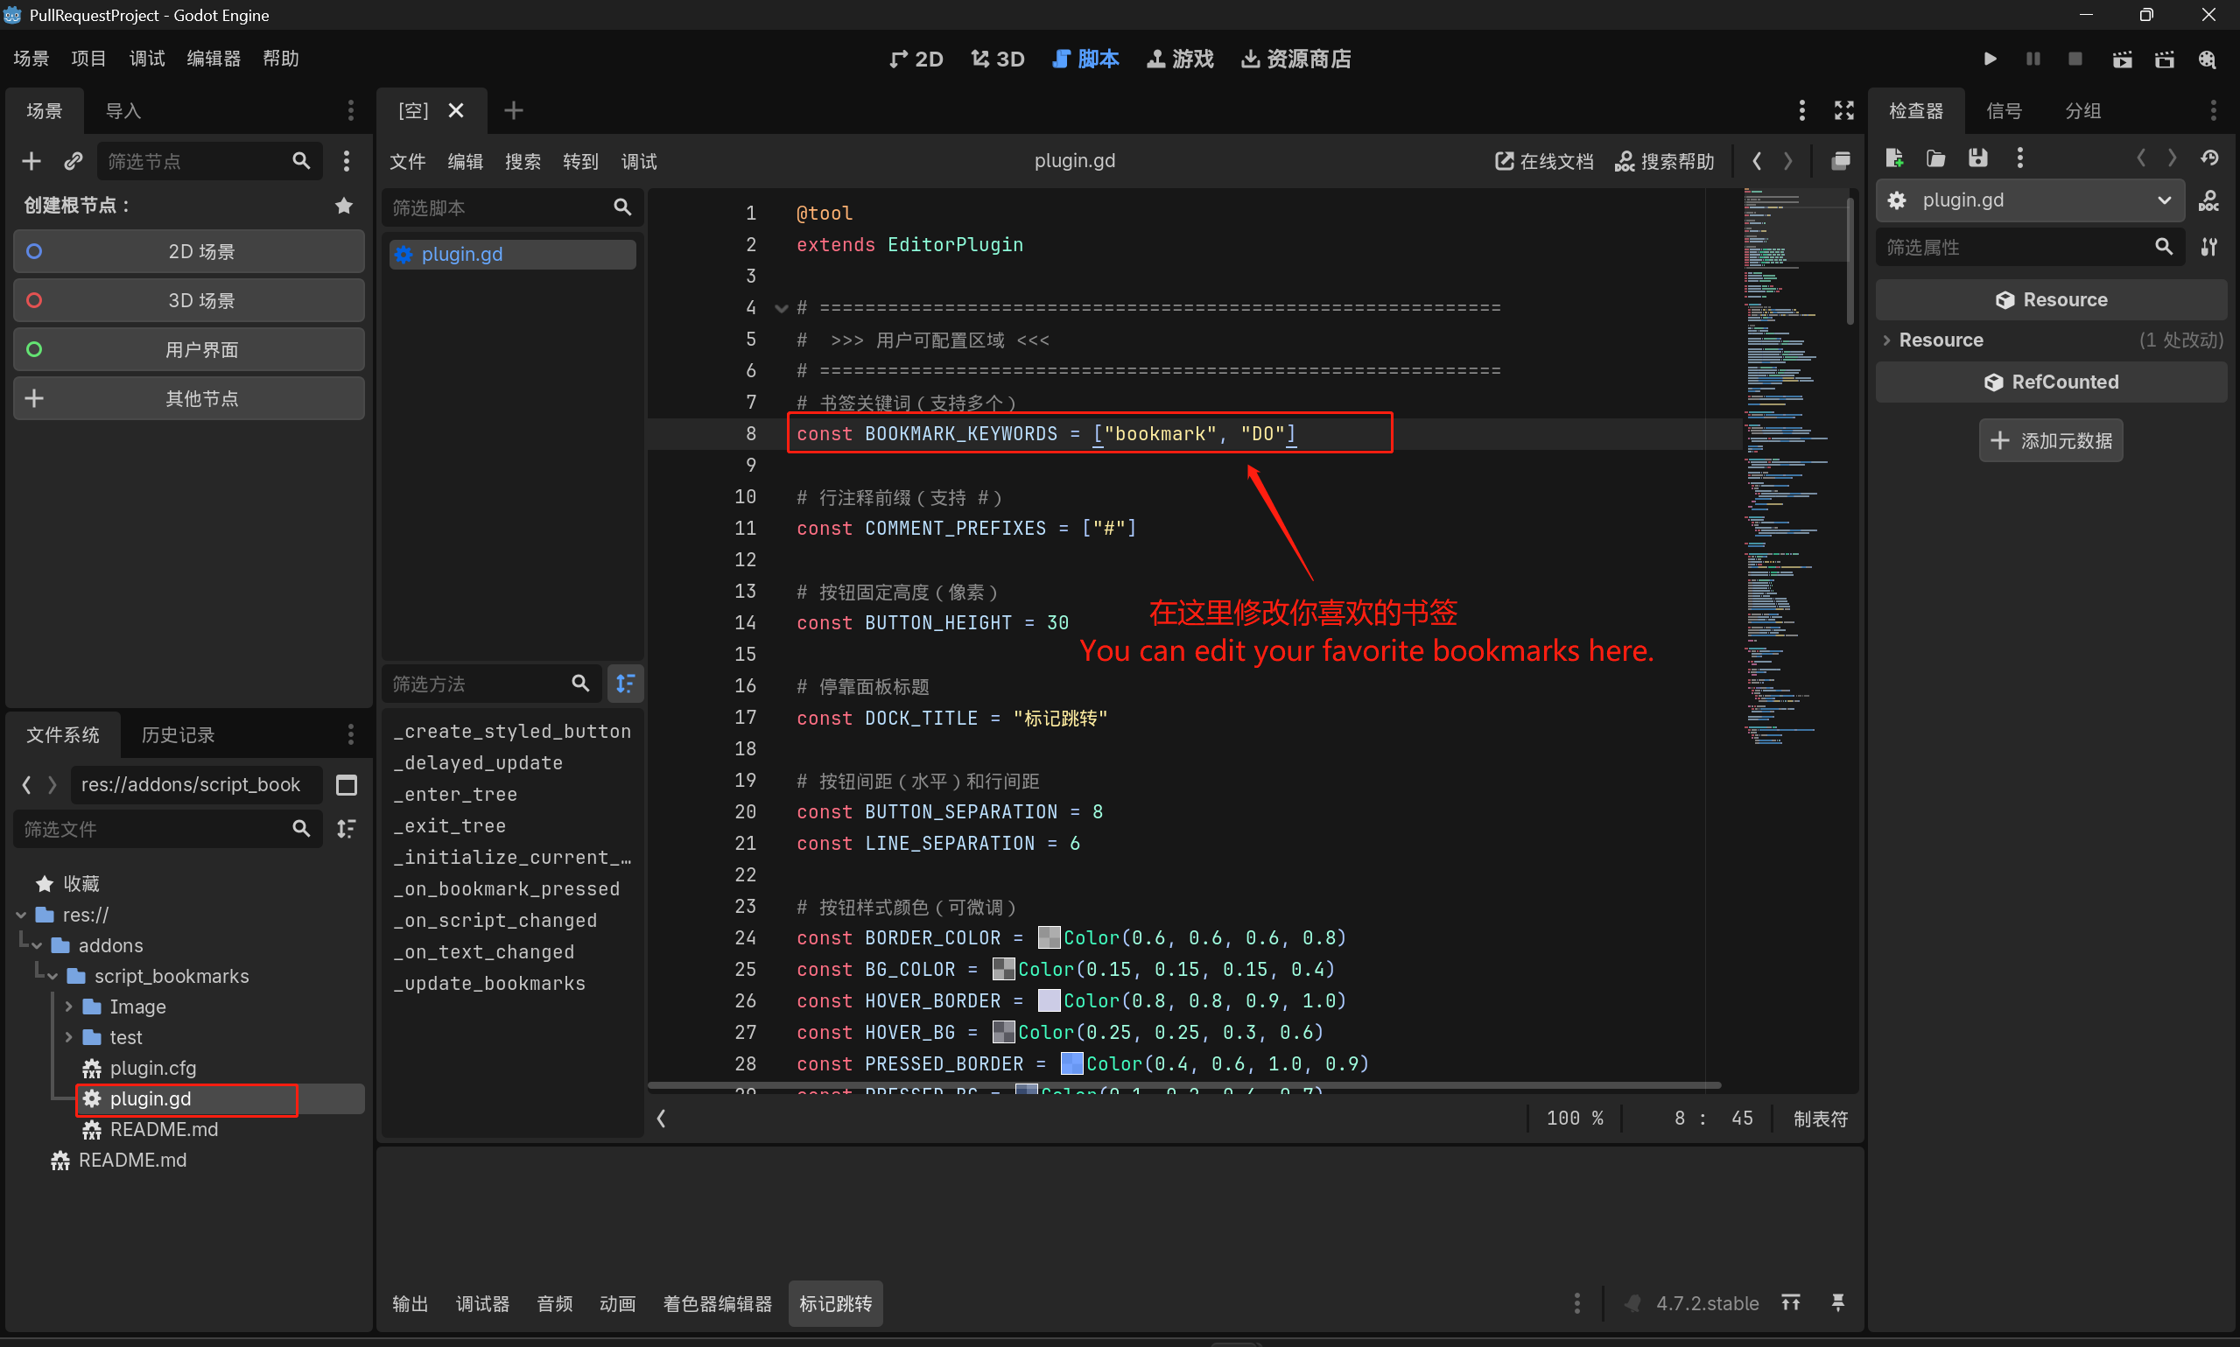
Task: Open the 项目 menu
Action: coord(88,58)
